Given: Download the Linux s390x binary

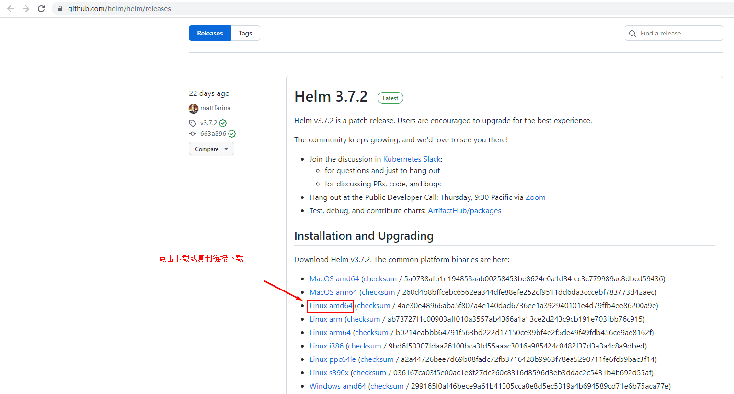Looking at the screenshot, I should 329,373.
